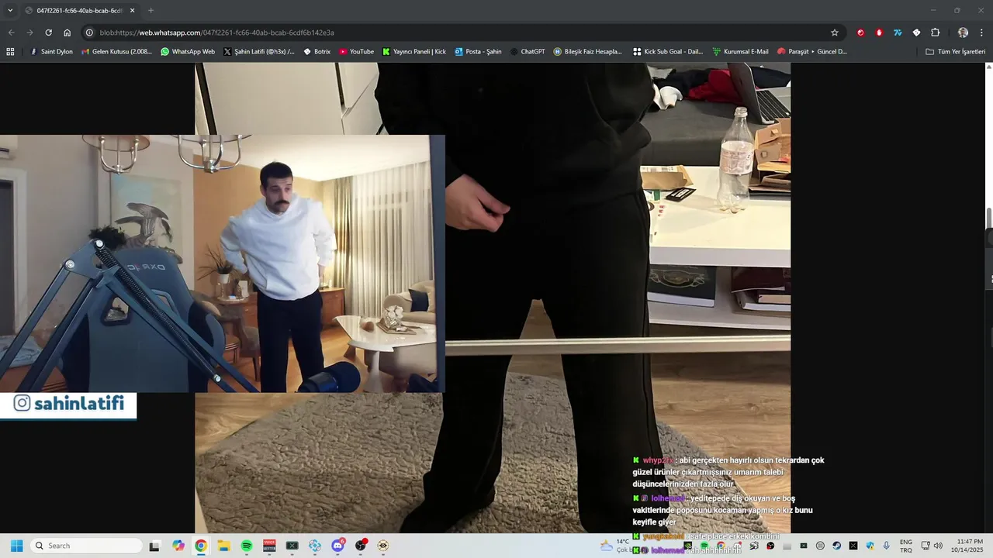Open the red hand adblock extension

pyautogui.click(x=879, y=33)
